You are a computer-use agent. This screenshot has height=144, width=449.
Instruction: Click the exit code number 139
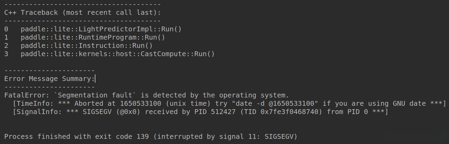(x=143, y=137)
